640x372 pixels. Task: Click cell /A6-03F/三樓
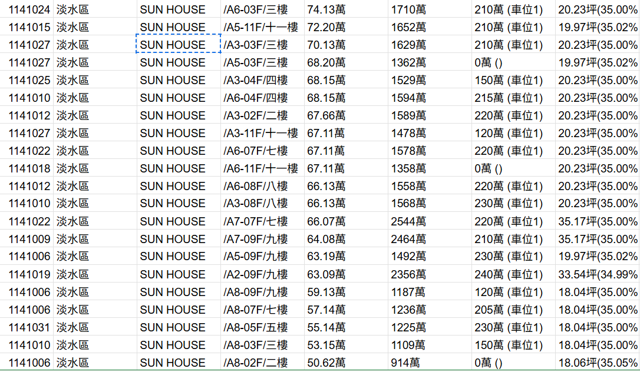(262, 9)
